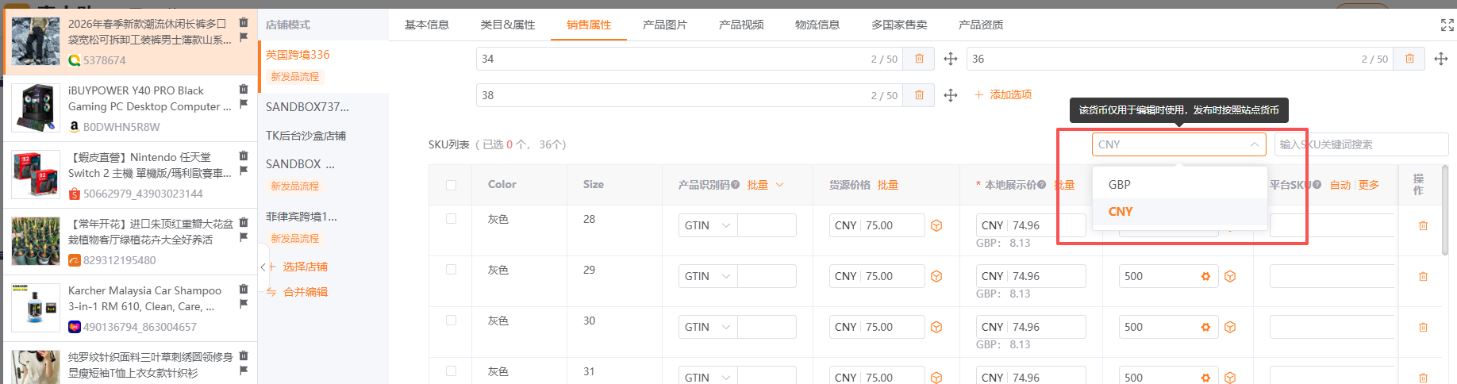The height and width of the screenshot is (384, 1457).
Task: Delete the Nintendo Switch 2 product entry
Action: point(244,156)
